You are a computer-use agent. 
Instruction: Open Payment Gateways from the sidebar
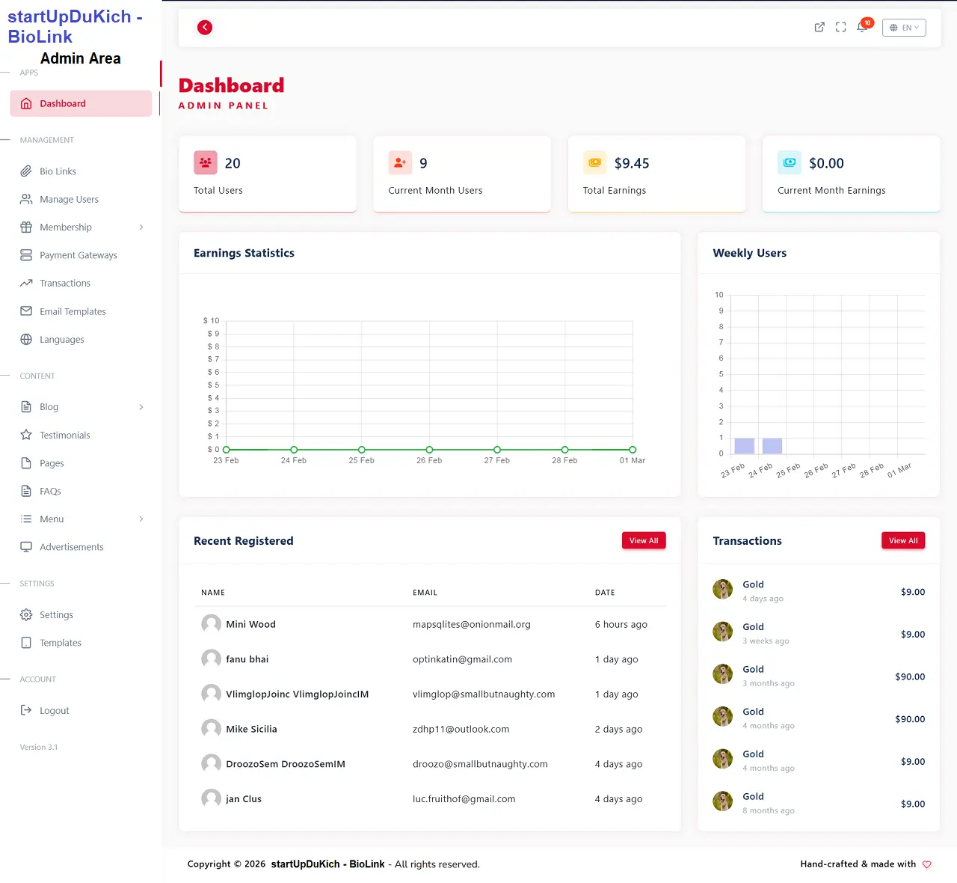click(78, 255)
